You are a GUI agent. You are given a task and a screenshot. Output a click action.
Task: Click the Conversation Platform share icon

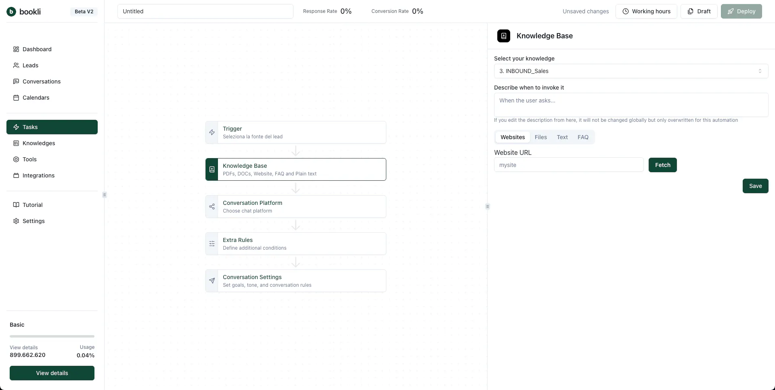click(x=212, y=206)
